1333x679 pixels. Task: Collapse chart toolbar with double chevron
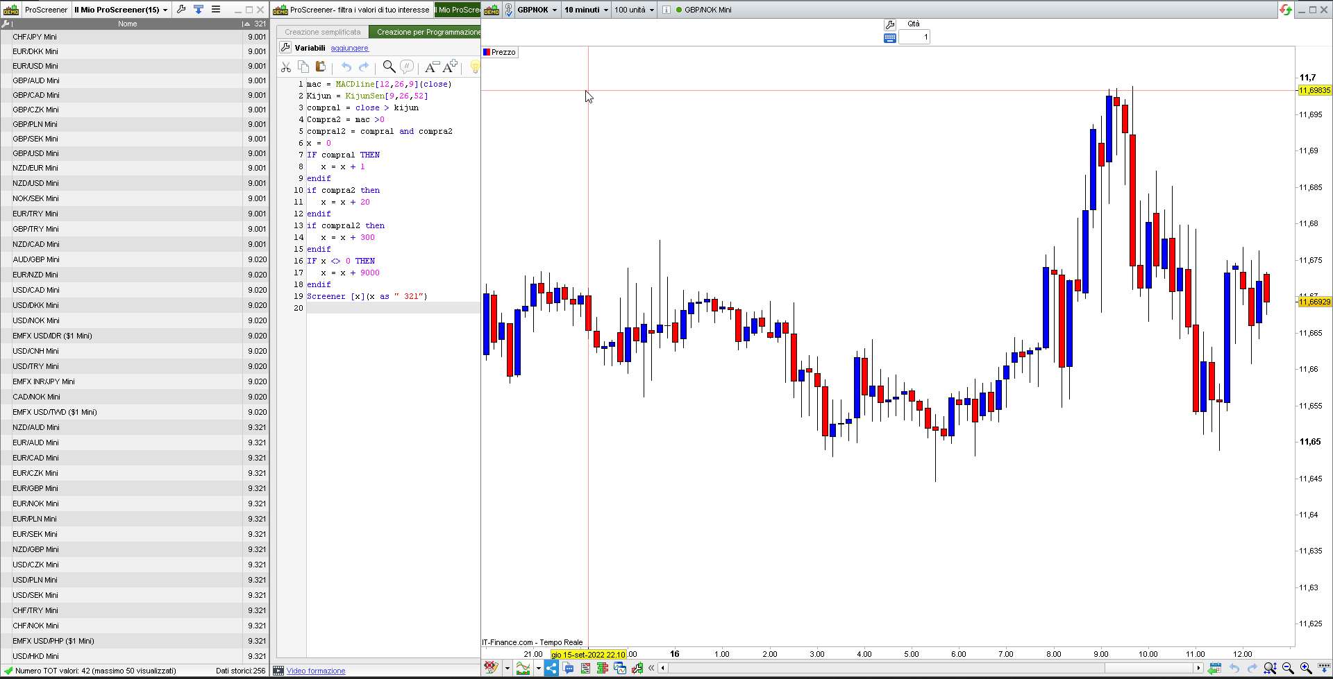(x=651, y=668)
